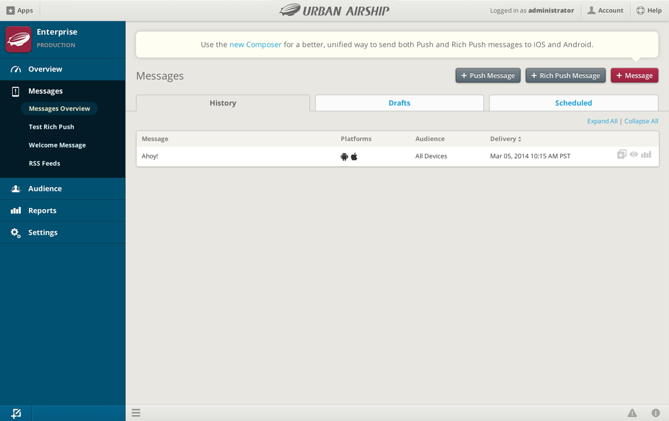Click the PRODUCTION label under Enterprise
This screenshot has width=669, height=421.
56,45
